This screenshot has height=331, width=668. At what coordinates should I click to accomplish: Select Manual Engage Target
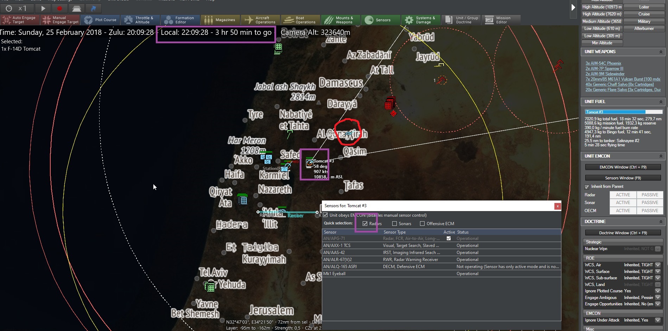(60, 20)
